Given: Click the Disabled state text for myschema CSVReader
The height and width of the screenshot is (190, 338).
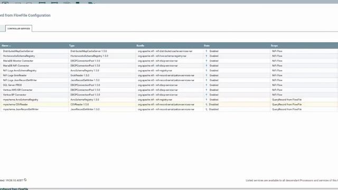Looking at the screenshot, I should [213, 104].
